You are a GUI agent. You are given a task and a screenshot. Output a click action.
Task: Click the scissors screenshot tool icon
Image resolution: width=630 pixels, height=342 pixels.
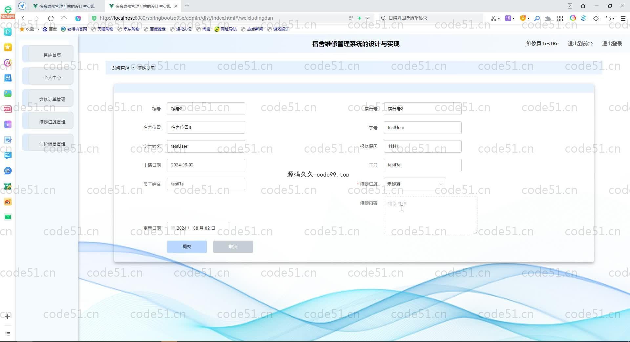493,18
